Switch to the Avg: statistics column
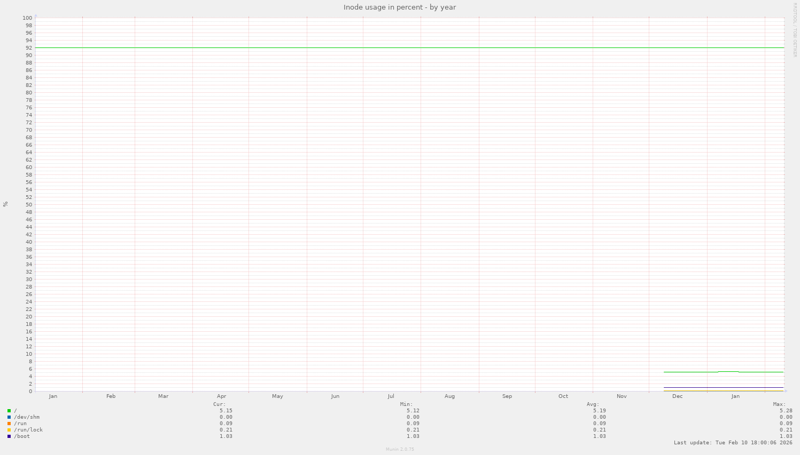 pos(593,404)
